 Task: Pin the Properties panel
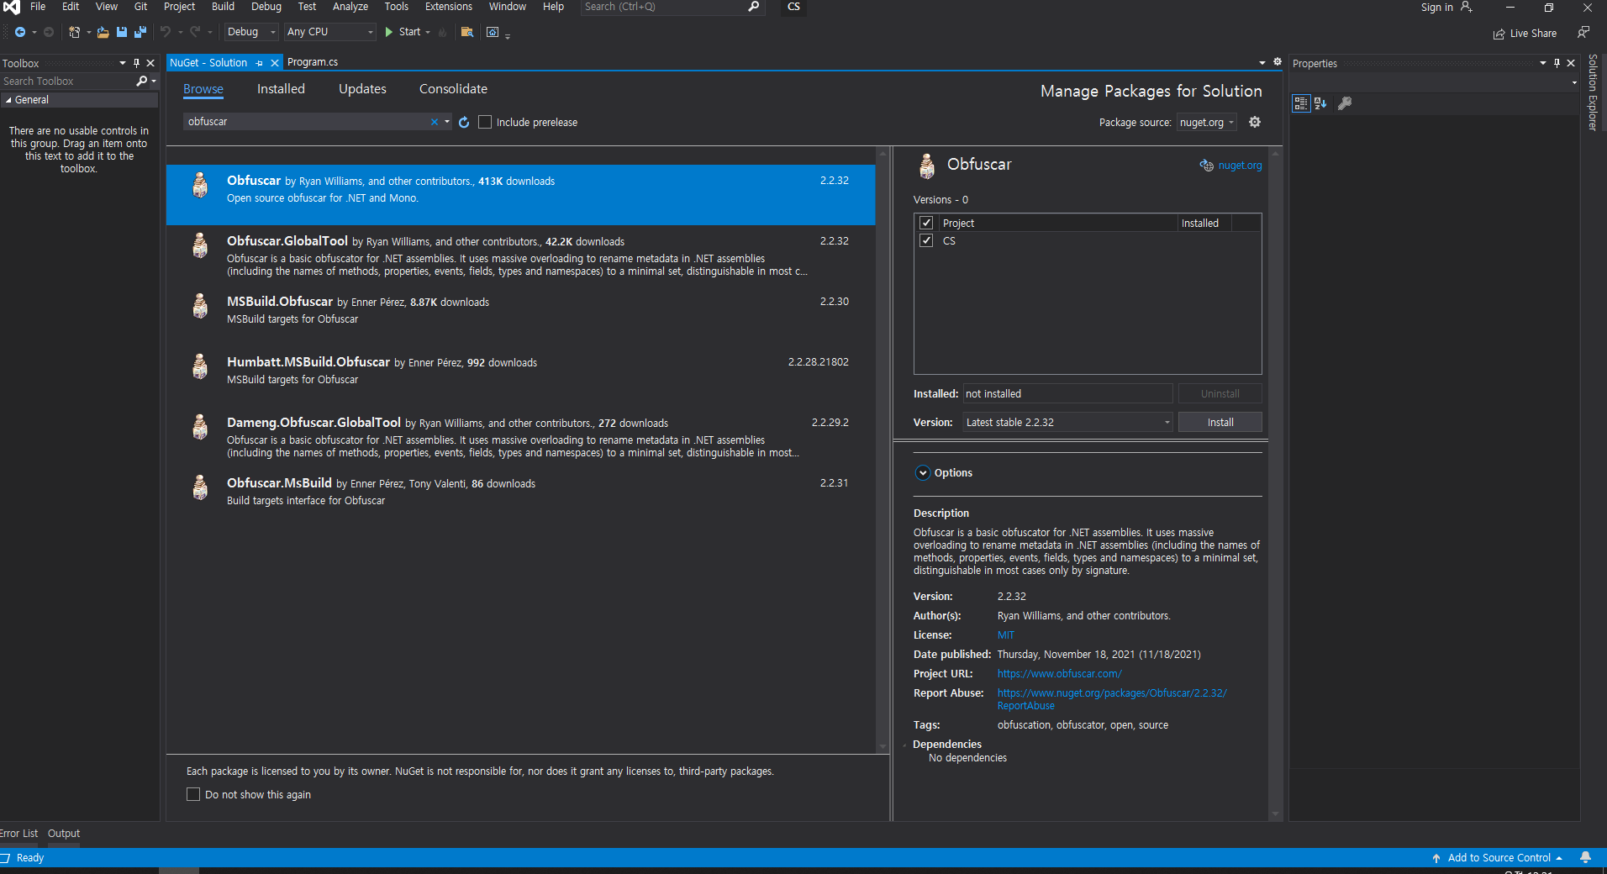click(x=1557, y=63)
